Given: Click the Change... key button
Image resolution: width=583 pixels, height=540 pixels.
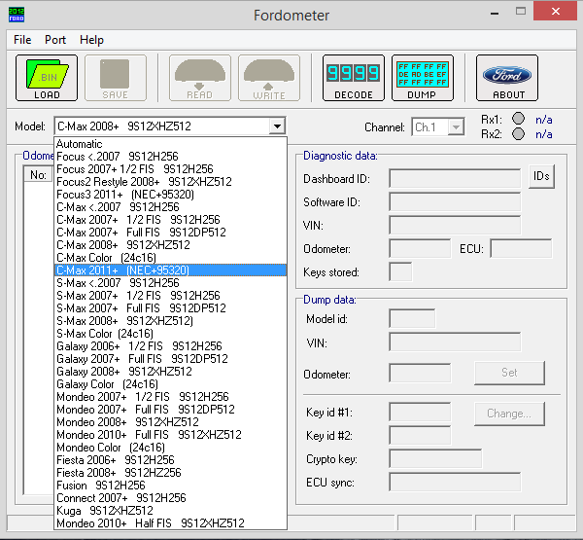Looking at the screenshot, I should pos(509,414).
